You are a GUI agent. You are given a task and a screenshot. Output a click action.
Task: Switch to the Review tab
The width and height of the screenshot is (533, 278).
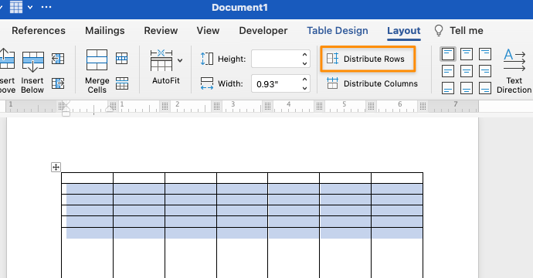pyautogui.click(x=161, y=31)
